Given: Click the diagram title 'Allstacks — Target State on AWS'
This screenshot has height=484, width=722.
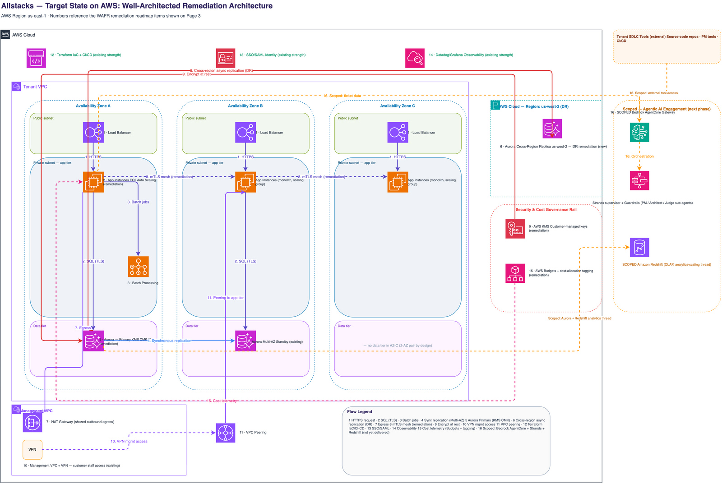Looking at the screenshot, I should coord(137,6).
